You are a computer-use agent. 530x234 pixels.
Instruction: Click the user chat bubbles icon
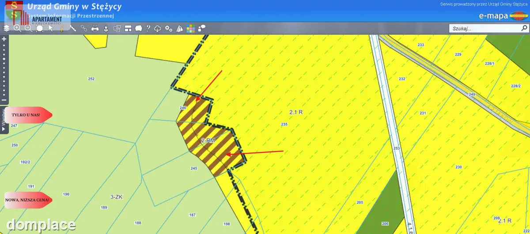202,28
